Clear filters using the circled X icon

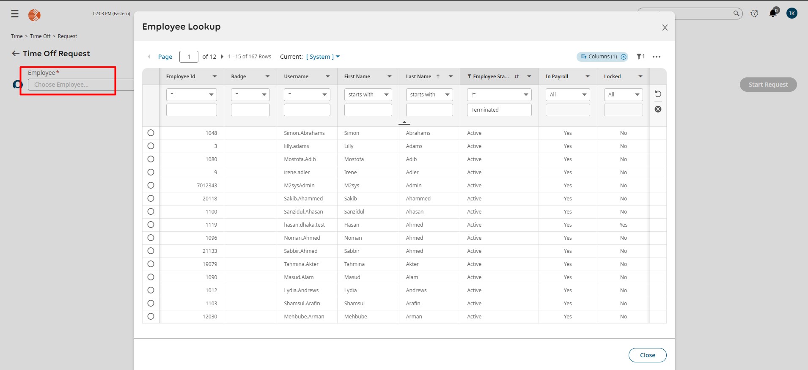[x=658, y=109]
